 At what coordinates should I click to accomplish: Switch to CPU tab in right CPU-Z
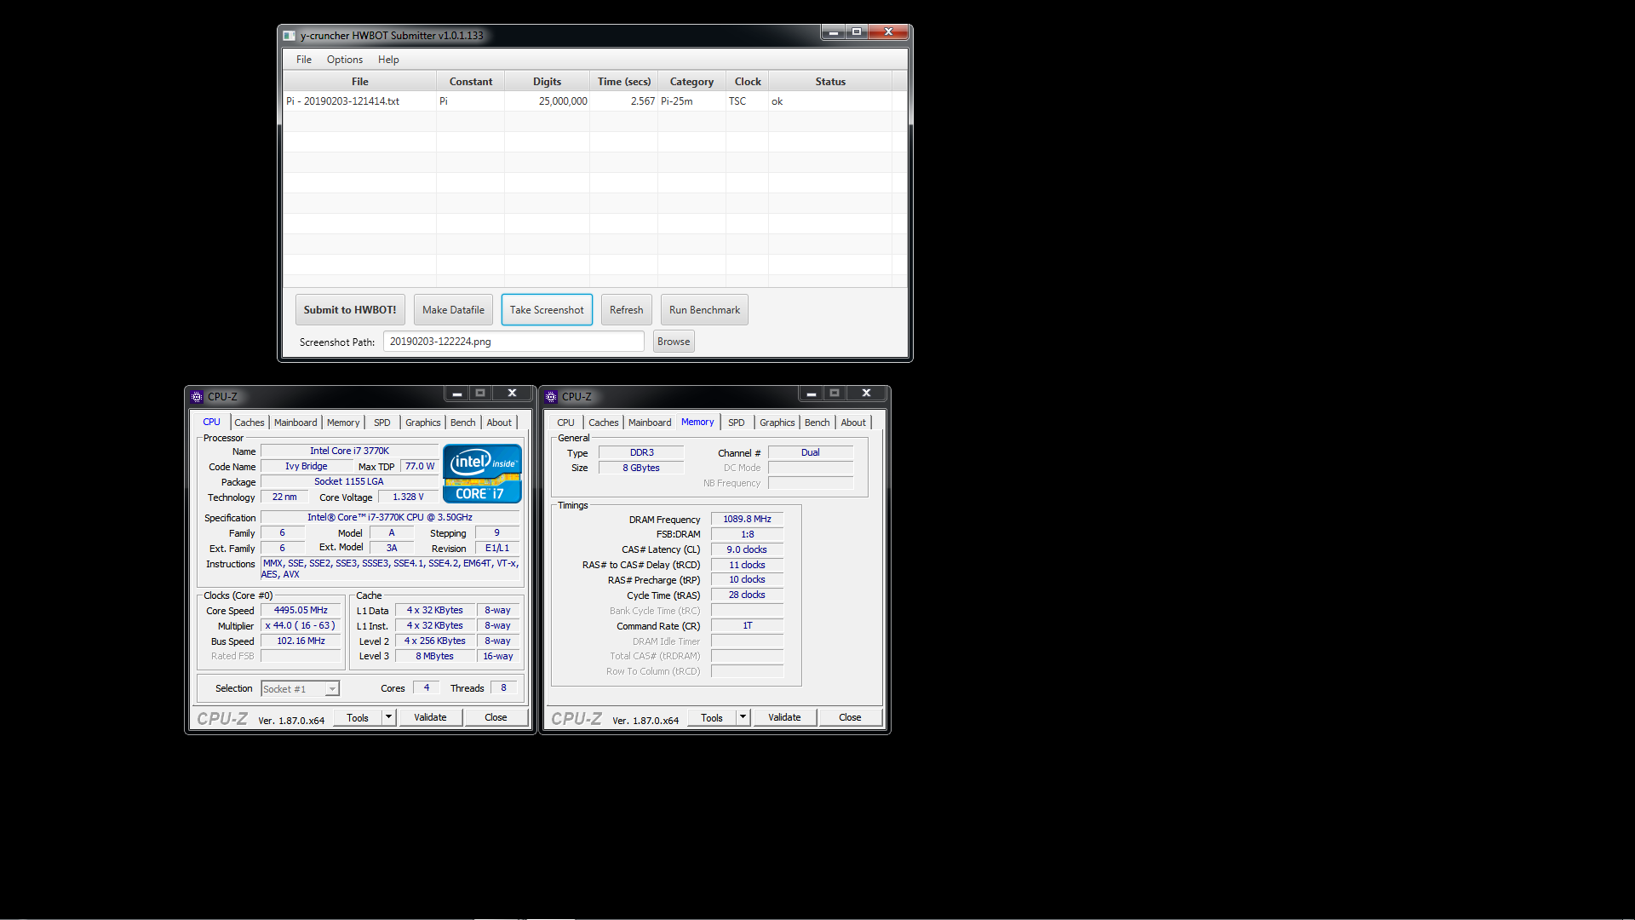pos(565,423)
